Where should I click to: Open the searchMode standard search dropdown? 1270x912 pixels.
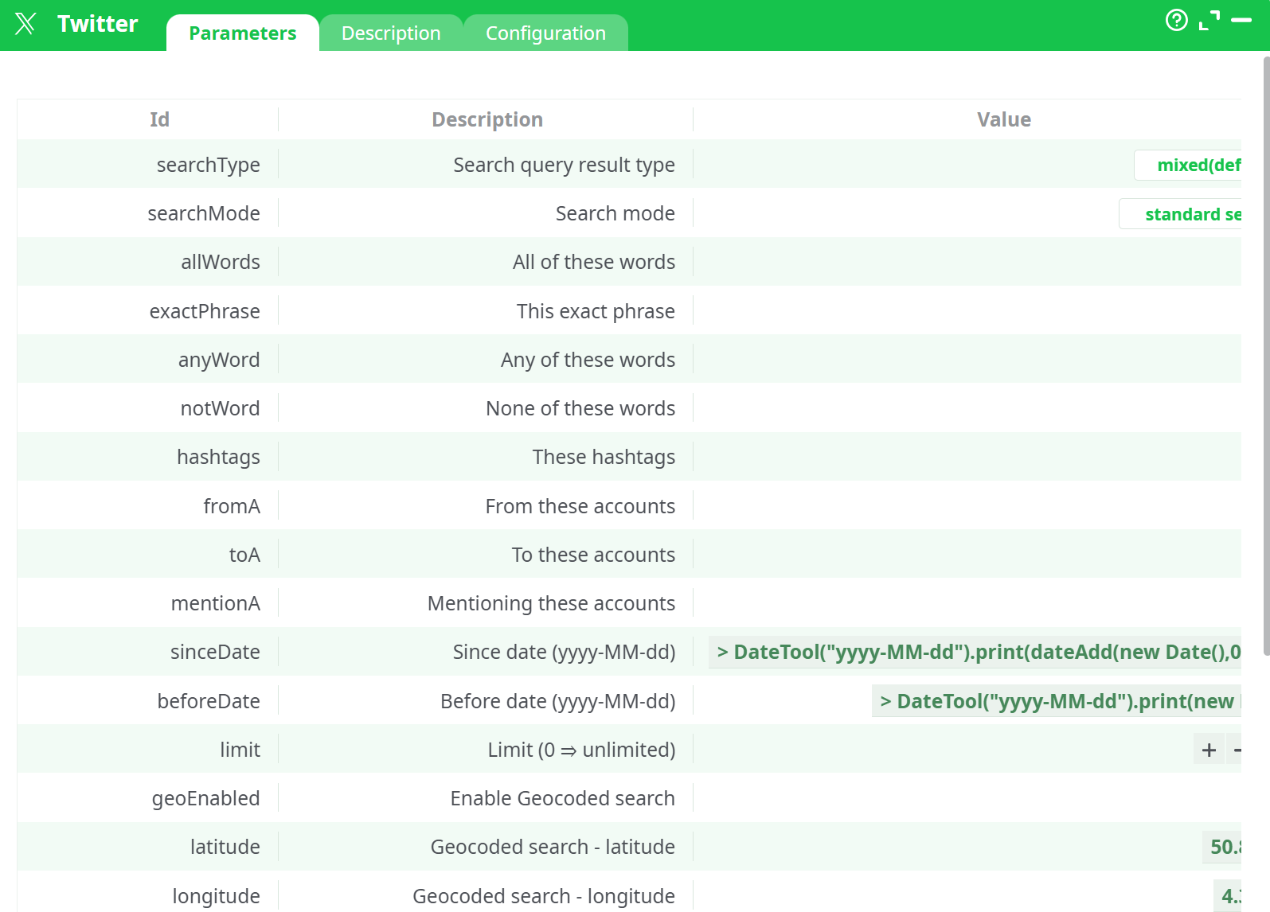pos(1180,214)
